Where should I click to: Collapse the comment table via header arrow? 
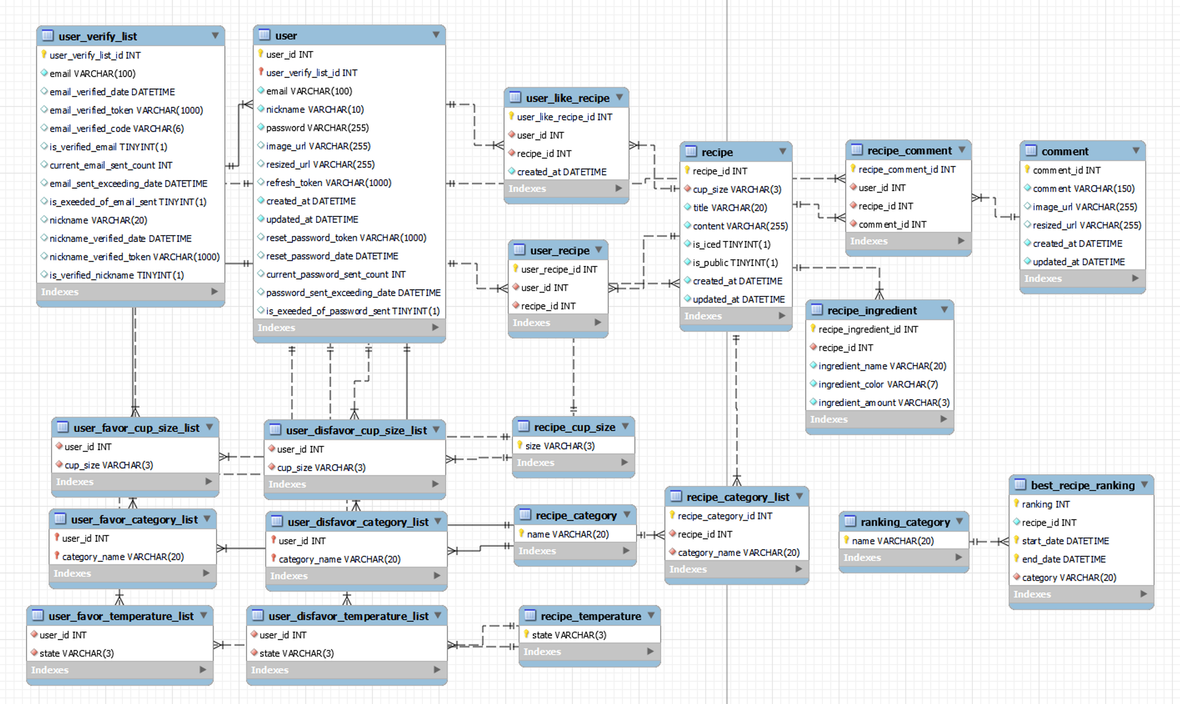coord(1136,151)
